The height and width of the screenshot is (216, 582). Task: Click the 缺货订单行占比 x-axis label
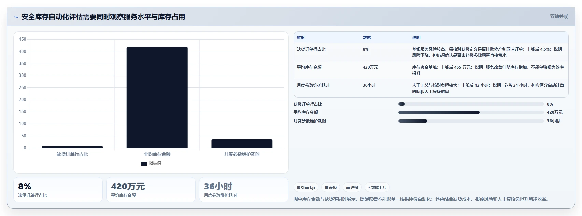[x=72, y=154]
